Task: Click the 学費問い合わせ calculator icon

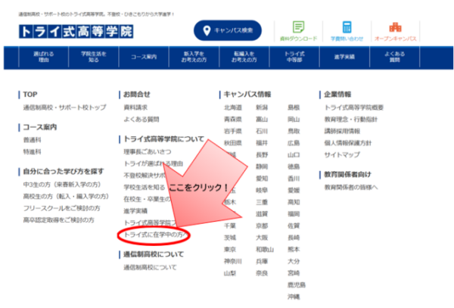Action: (x=347, y=27)
